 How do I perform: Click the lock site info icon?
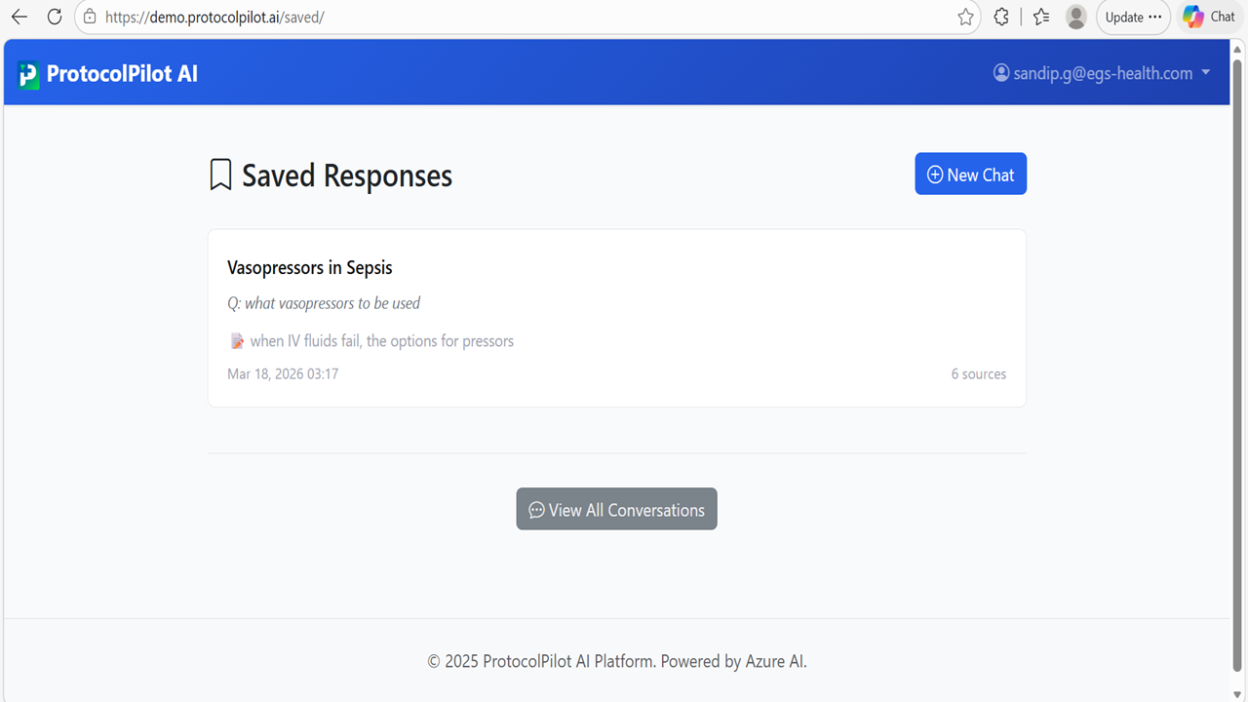point(90,17)
